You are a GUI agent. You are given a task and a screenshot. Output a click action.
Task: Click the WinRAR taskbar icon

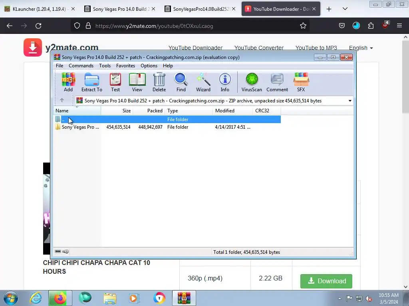(x=184, y=298)
